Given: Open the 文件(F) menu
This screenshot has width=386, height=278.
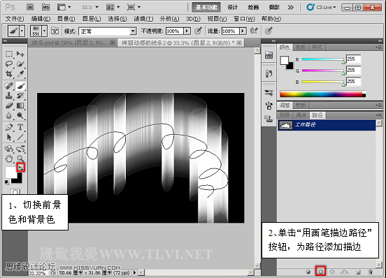Looking at the screenshot, I should (x=15, y=19).
